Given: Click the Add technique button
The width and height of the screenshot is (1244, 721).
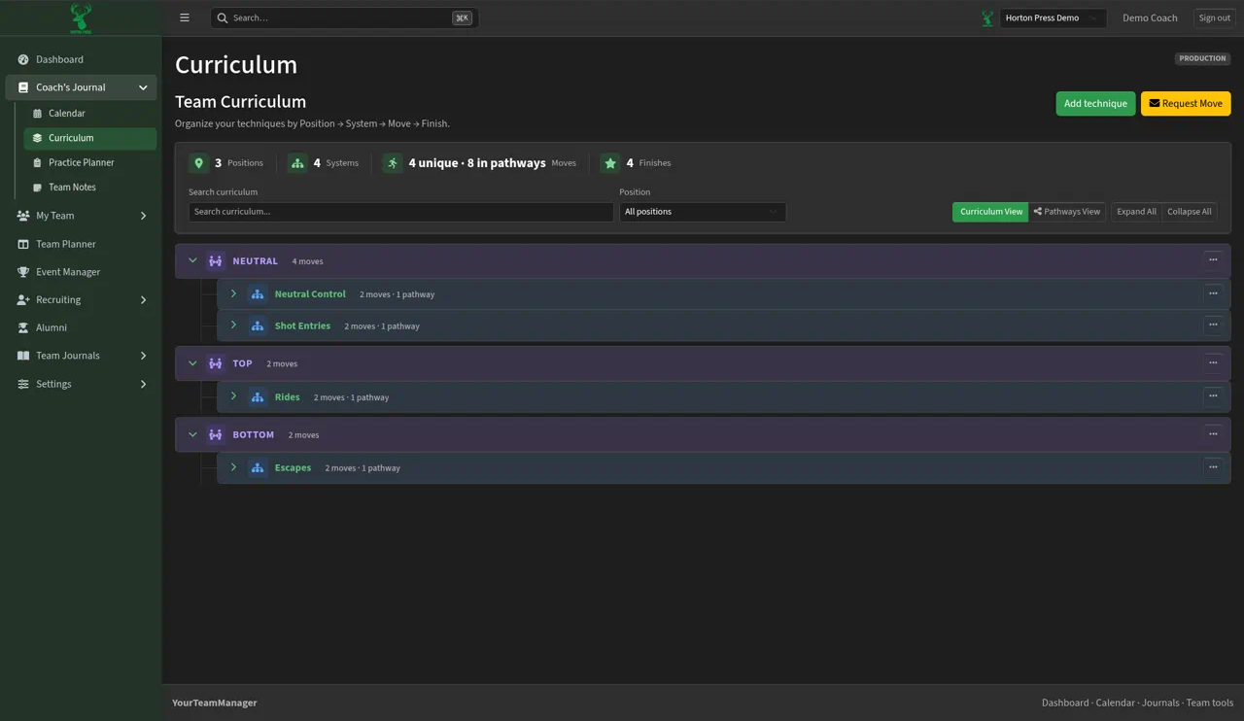Looking at the screenshot, I should pos(1095,103).
